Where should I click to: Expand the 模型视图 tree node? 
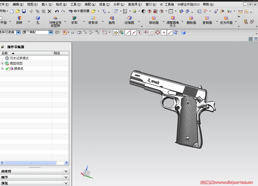(2, 63)
